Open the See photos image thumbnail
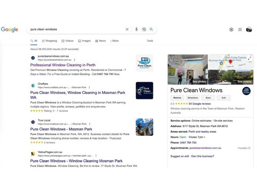The image size is (257, 193). click(188, 70)
